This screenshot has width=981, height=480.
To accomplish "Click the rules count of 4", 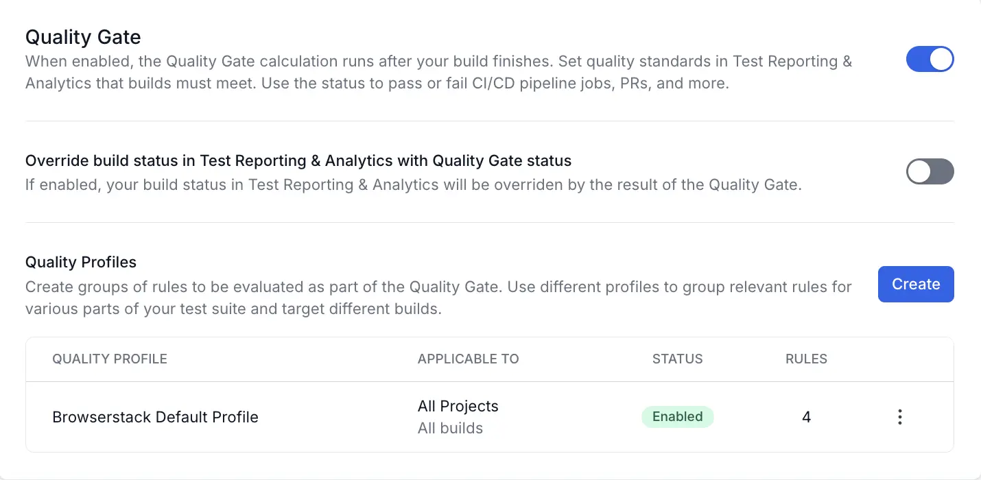I will [x=806, y=417].
